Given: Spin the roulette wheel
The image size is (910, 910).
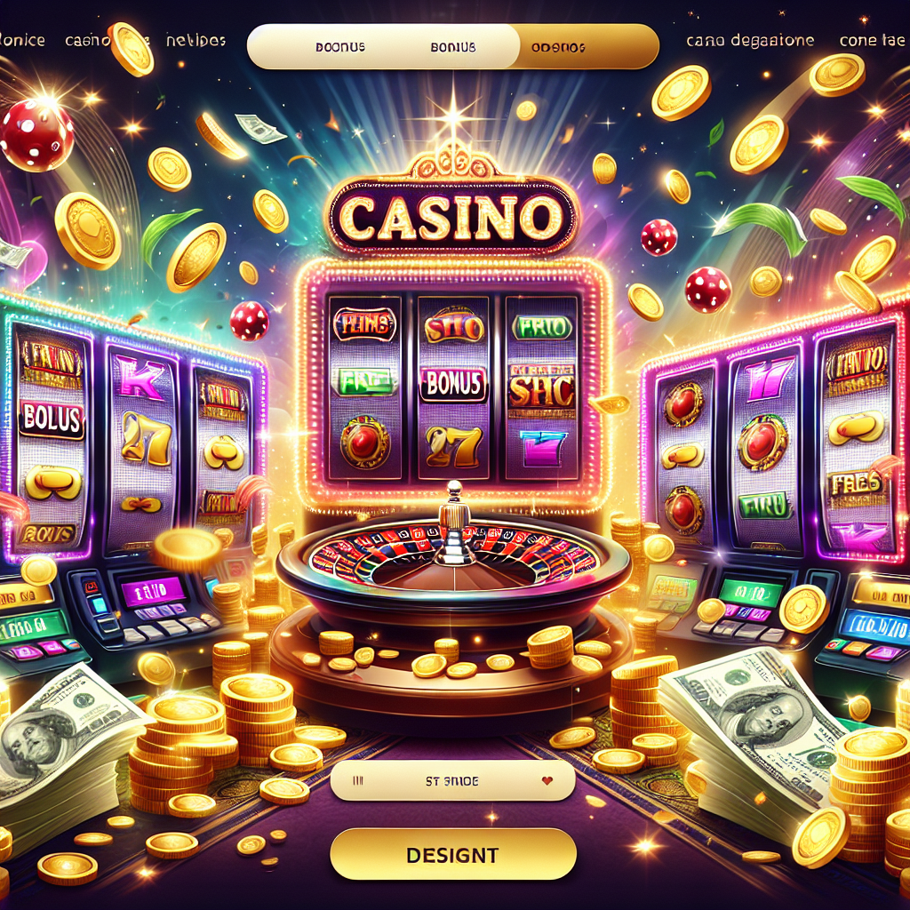Looking at the screenshot, I should pos(453,557).
